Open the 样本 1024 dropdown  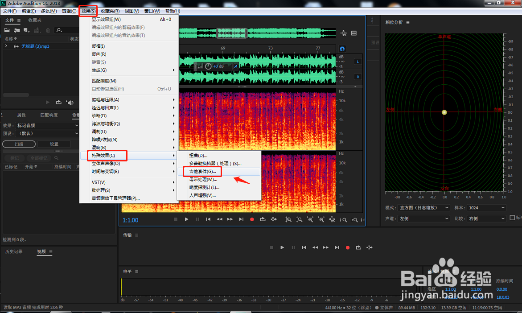pos(486,208)
